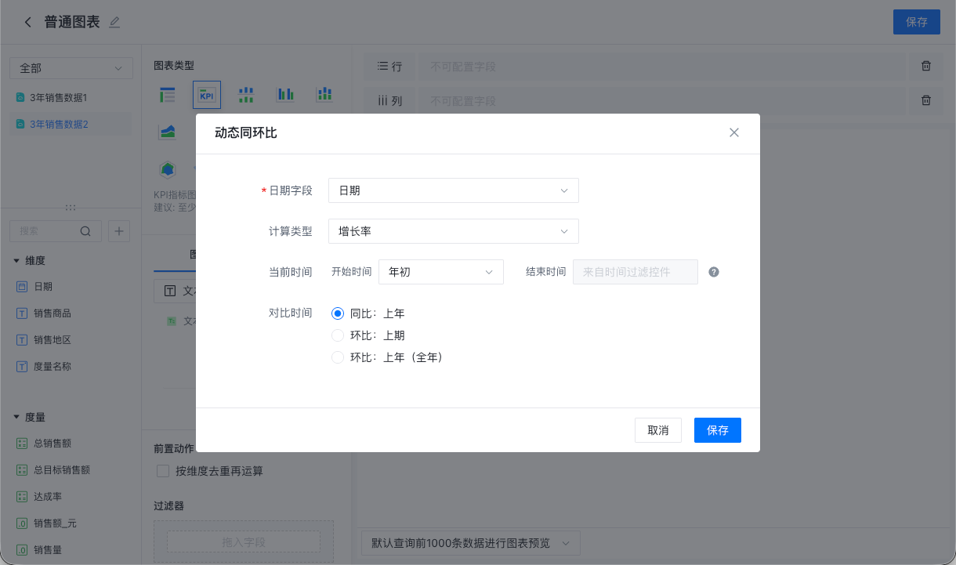This screenshot has width=956, height=565.
Task: Go back using the left arrow icon
Action: pyautogui.click(x=28, y=22)
